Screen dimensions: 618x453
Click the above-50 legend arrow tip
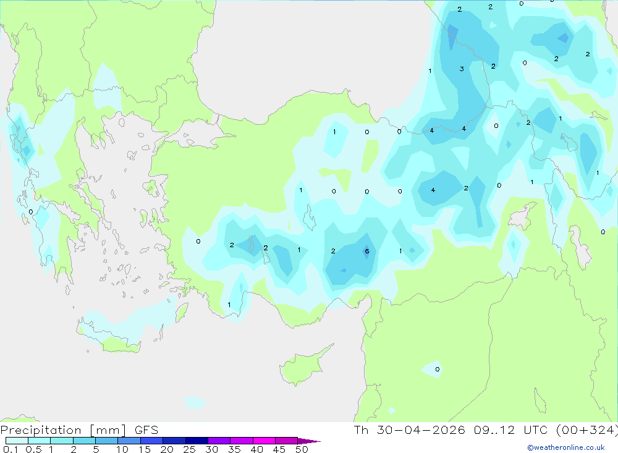tap(309, 441)
